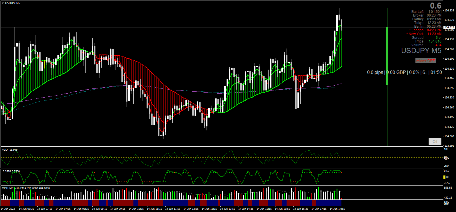The width and height of the screenshot is (456, 212).
Task: Open the chart menu arrow beside USDJPY,M5
Action: click(x=3, y=3)
